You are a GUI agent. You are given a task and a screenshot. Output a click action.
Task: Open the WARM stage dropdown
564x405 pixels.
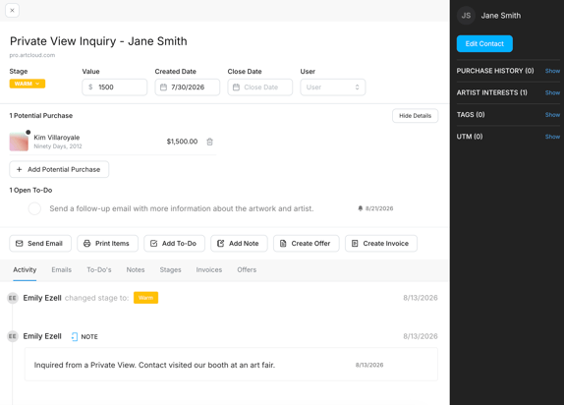point(28,84)
